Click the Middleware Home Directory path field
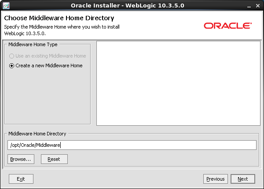This screenshot has height=189, width=264. coord(132,145)
